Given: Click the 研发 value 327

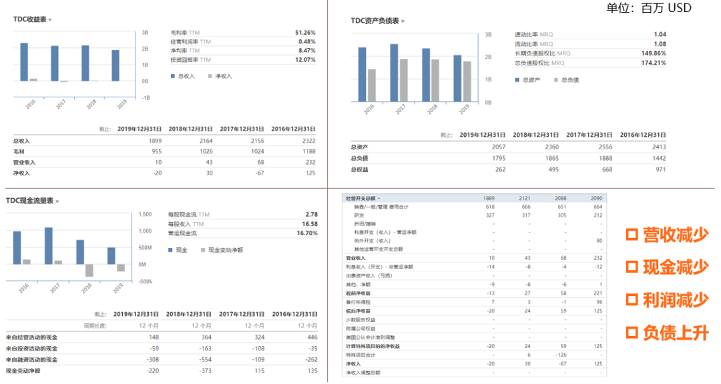Looking at the screenshot, I should coord(491,215).
